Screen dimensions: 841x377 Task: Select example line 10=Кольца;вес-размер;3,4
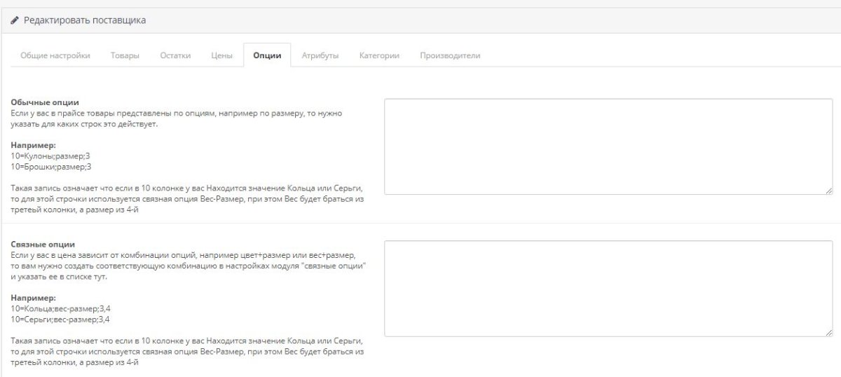pos(60,308)
